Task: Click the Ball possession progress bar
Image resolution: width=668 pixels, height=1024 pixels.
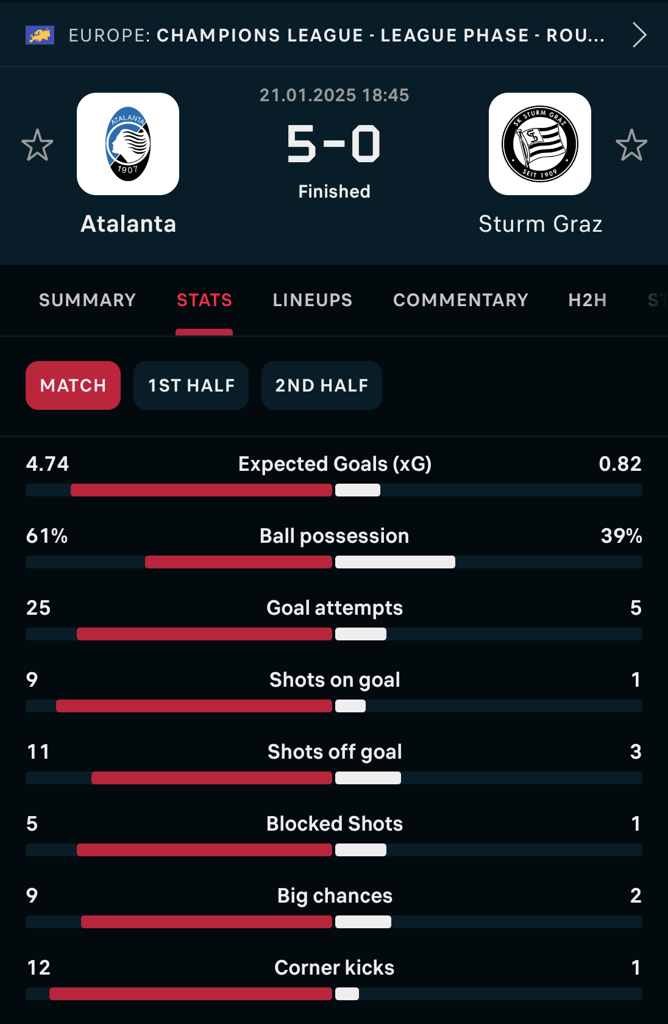Action: coord(334,562)
